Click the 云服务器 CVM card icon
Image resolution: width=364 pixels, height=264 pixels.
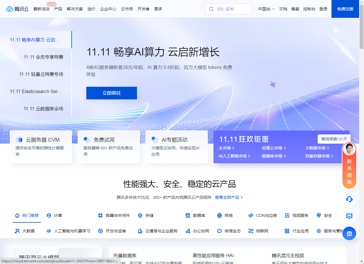(x=19, y=140)
